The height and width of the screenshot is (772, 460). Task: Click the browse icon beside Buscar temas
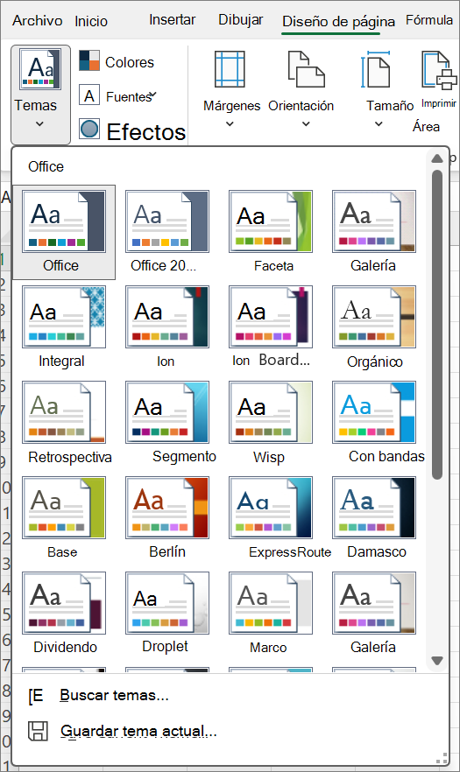point(37,696)
